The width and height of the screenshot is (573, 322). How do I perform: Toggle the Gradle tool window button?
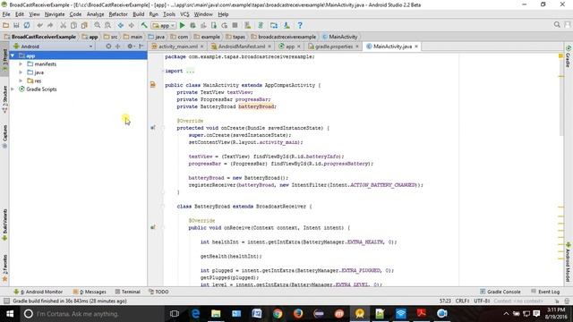(x=569, y=56)
